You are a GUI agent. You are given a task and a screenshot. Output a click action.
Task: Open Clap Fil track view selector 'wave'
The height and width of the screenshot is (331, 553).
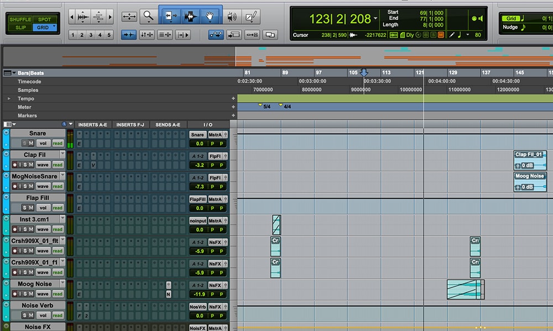[x=43, y=165]
